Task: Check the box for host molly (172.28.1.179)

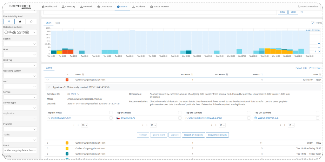Action: point(111,118)
